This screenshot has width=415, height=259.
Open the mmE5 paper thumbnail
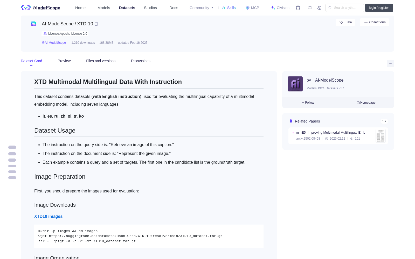coord(381,136)
